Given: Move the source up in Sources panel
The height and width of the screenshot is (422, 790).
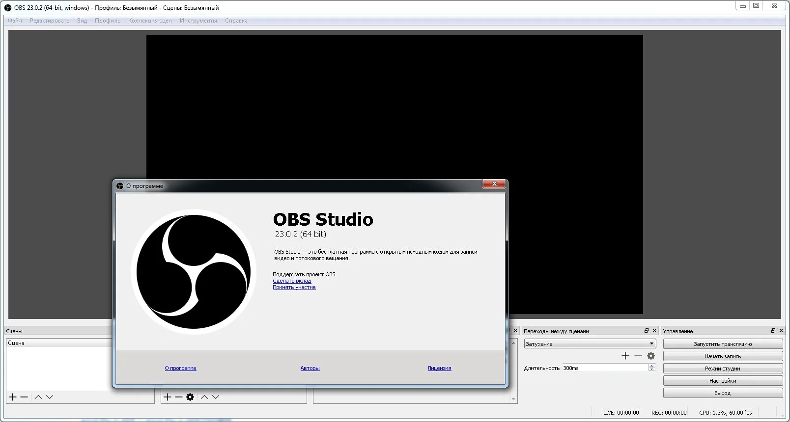Looking at the screenshot, I should pos(204,397).
